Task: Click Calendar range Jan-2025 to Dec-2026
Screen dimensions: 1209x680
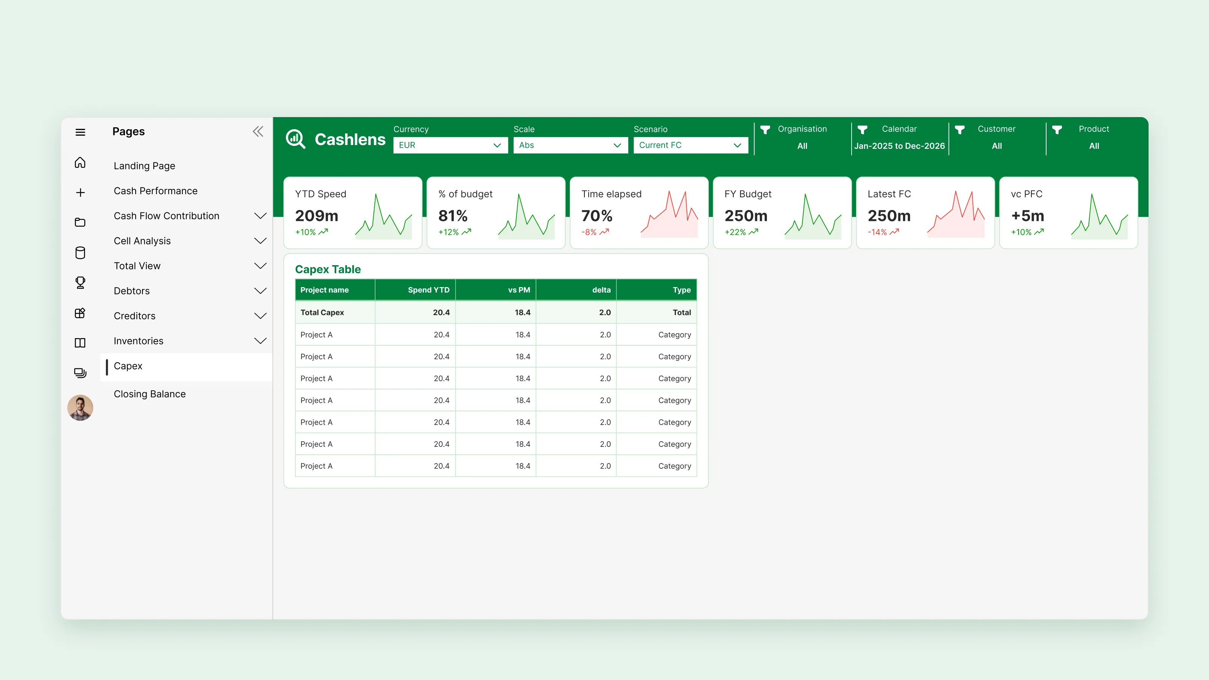Action: pyautogui.click(x=900, y=146)
